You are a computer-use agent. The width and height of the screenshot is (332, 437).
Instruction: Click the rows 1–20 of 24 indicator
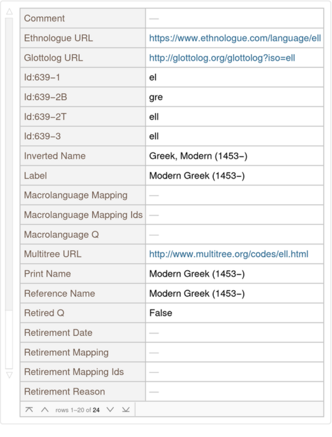coord(77,410)
